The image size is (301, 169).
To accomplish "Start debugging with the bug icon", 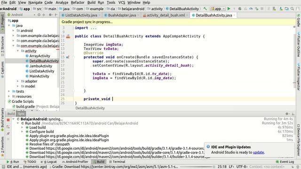I will coord(240,8).
